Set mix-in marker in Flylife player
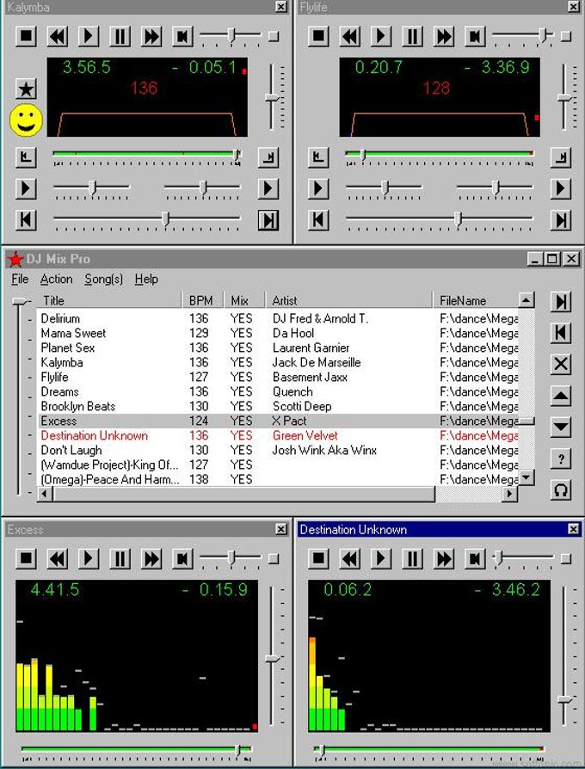The height and width of the screenshot is (769, 585). pyautogui.click(x=318, y=157)
